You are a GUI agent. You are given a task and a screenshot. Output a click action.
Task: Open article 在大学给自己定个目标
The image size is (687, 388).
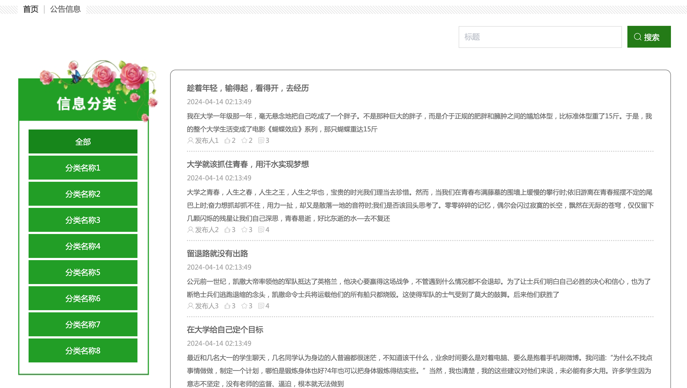(225, 330)
